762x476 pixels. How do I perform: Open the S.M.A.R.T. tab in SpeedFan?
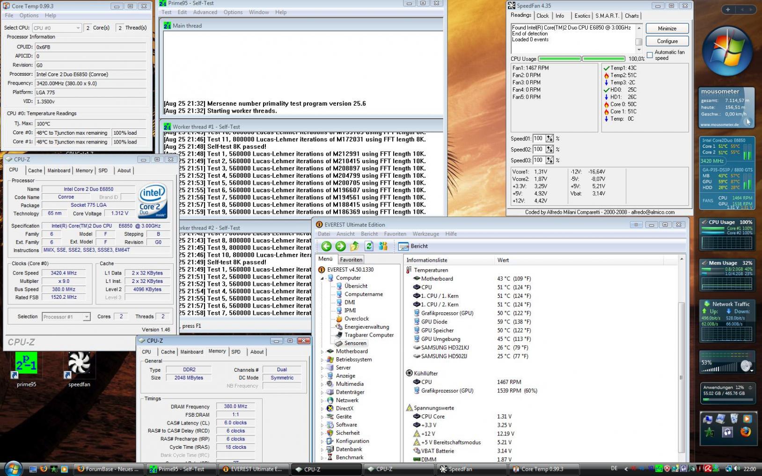click(x=607, y=16)
